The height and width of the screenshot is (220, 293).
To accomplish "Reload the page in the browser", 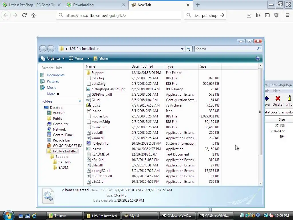I will click(24, 15).
